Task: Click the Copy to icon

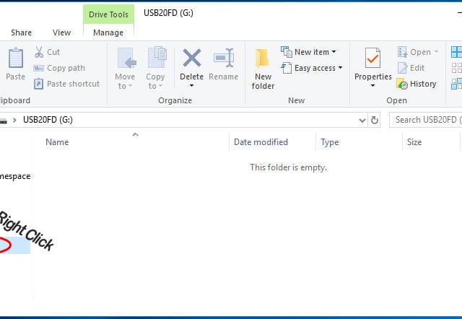Action: pos(157,58)
